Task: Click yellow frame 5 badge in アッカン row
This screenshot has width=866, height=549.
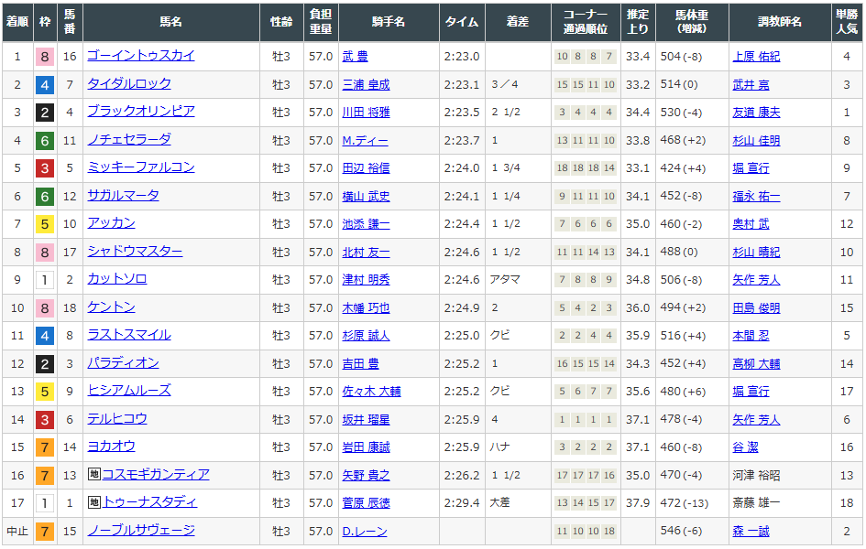Action: coord(44,224)
